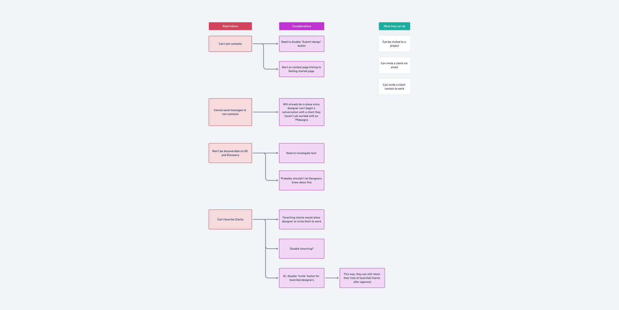Click the Favoriting clients would allow box

[x=301, y=220]
